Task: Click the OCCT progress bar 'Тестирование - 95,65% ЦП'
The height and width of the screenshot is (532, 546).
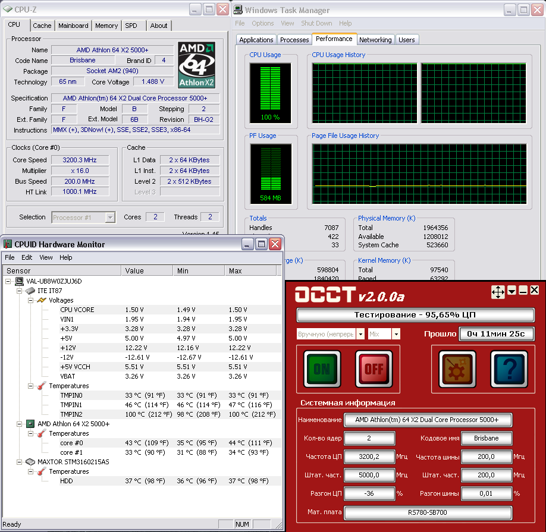Action: (x=415, y=315)
